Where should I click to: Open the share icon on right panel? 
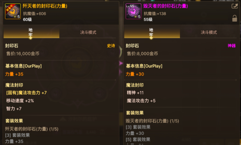(235, 6)
